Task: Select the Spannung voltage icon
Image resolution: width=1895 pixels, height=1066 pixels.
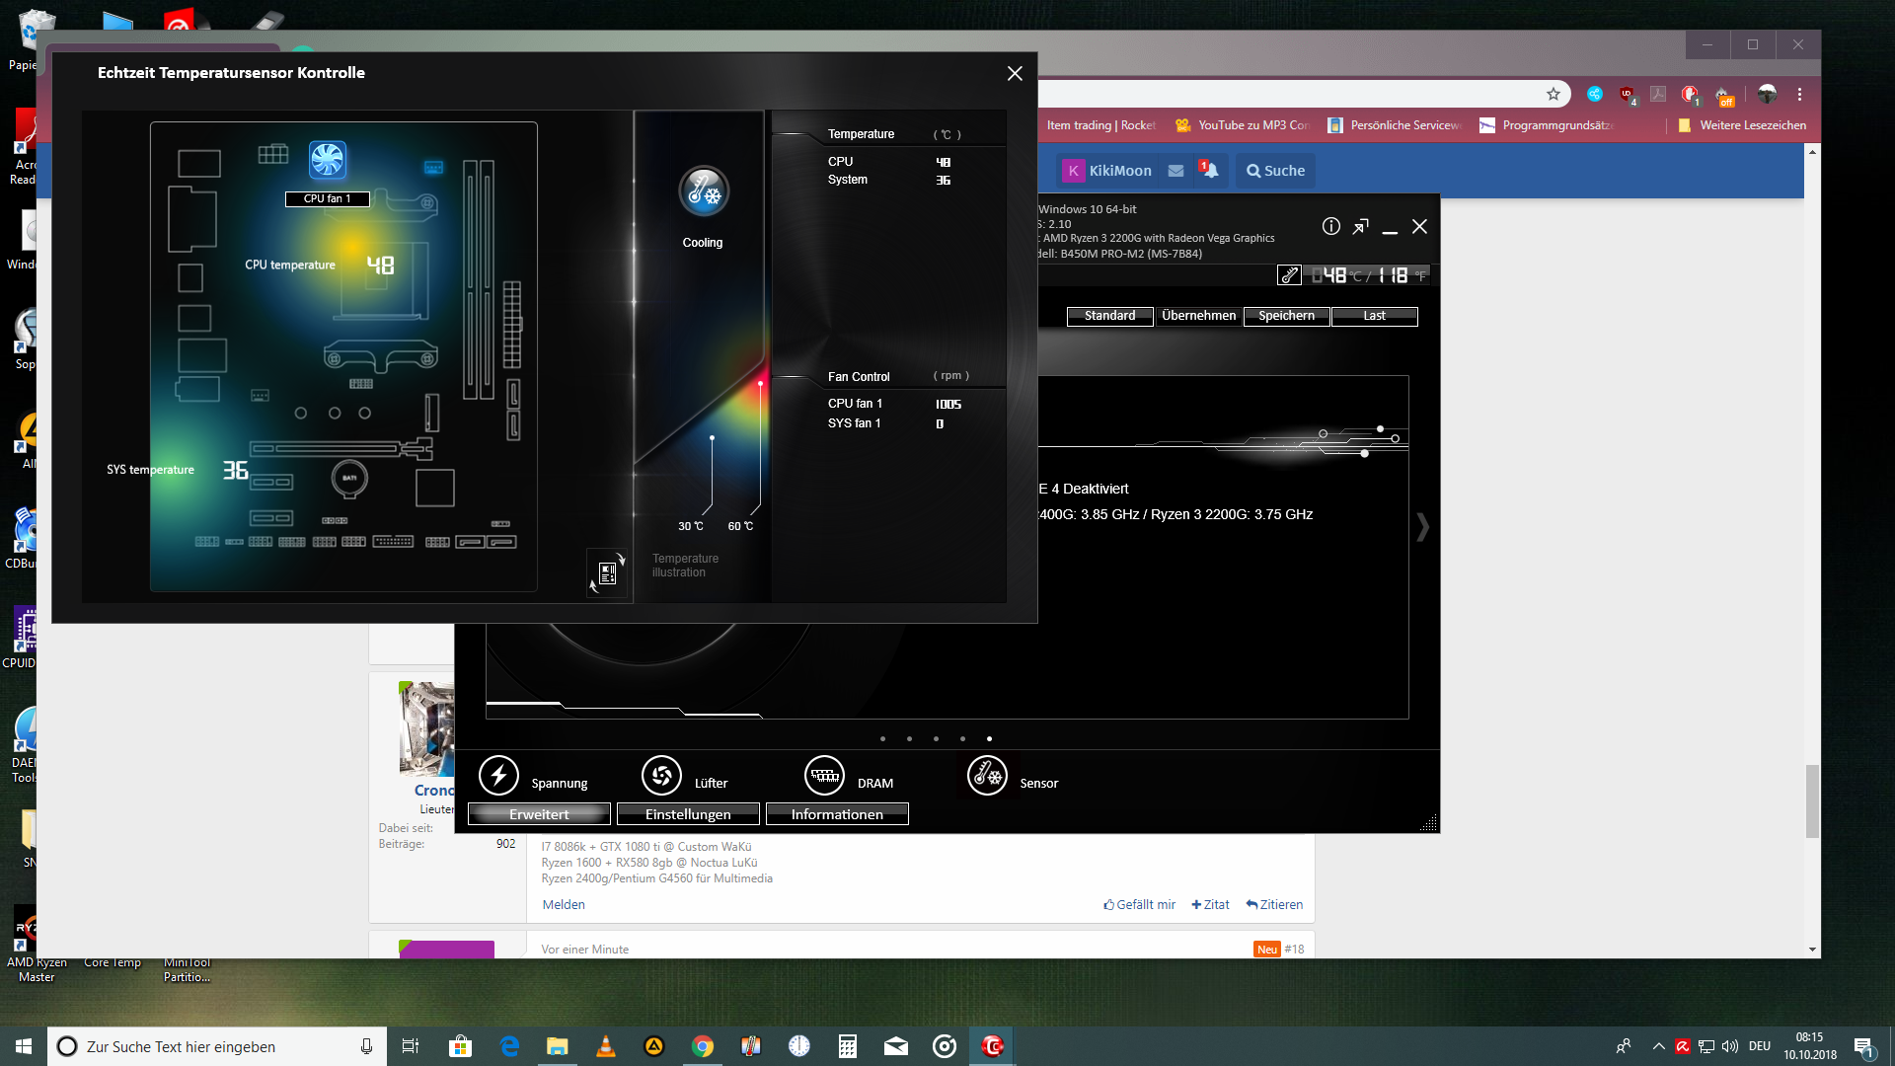Action: (x=497, y=776)
